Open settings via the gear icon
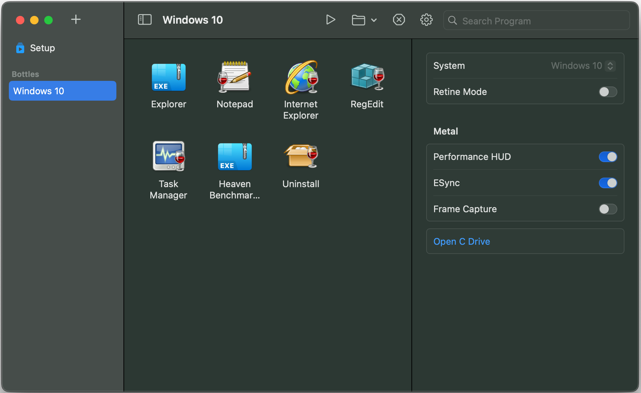The height and width of the screenshot is (393, 641). 426,20
